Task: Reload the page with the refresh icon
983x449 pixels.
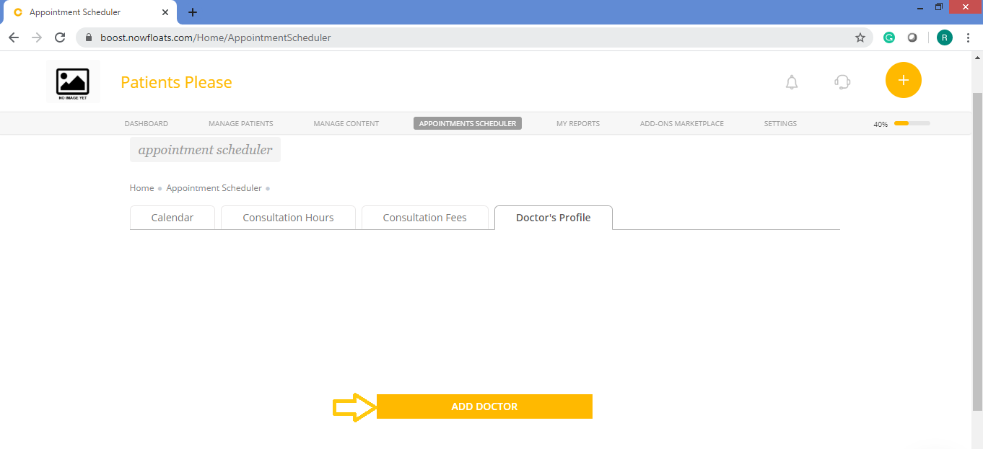Action: click(x=60, y=37)
